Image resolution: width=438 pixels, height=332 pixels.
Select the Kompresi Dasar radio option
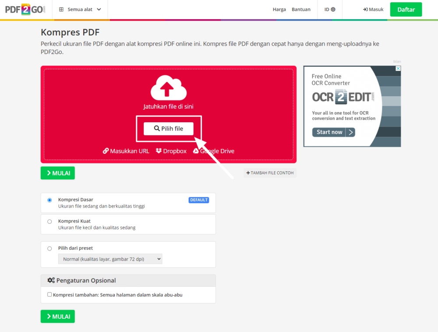[49, 200]
